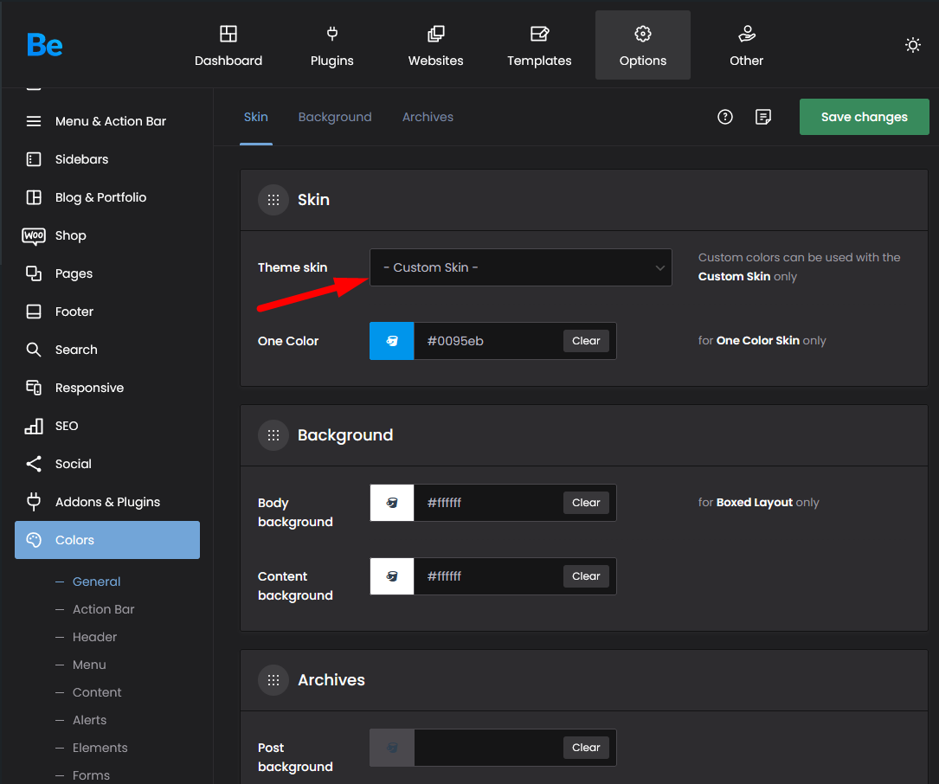Screen dimensions: 939x784
Task: Open the Websites menu item
Action: 436,45
